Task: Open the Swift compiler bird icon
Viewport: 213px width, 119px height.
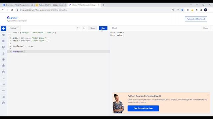Action: (x=3, y=97)
